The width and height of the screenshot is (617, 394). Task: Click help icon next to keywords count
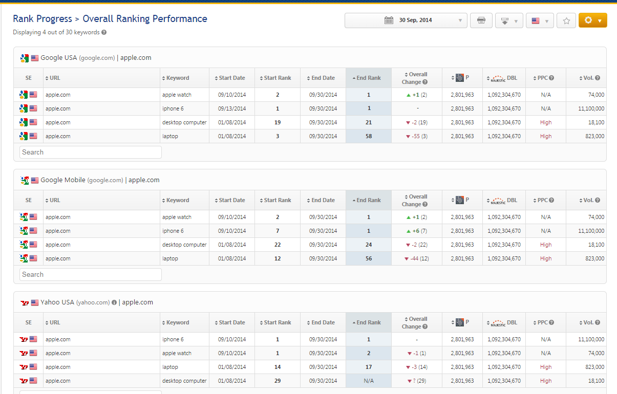click(104, 32)
